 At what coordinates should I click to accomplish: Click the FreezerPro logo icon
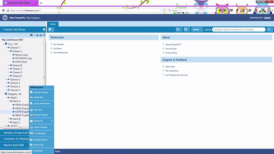(x=5, y=18)
